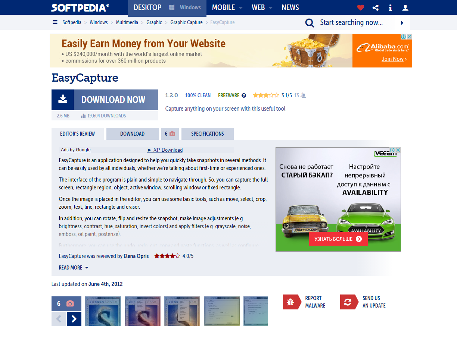Click the Windows breadcrumb link

tap(99, 22)
